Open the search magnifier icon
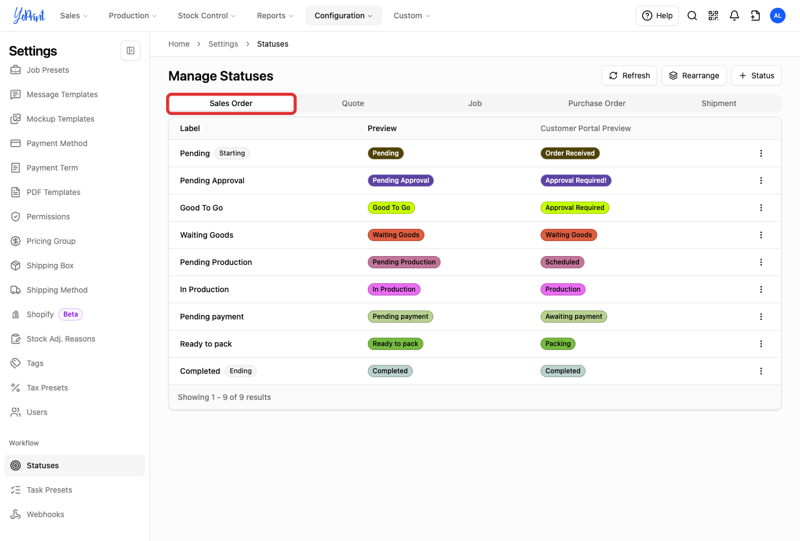 pyautogui.click(x=692, y=16)
